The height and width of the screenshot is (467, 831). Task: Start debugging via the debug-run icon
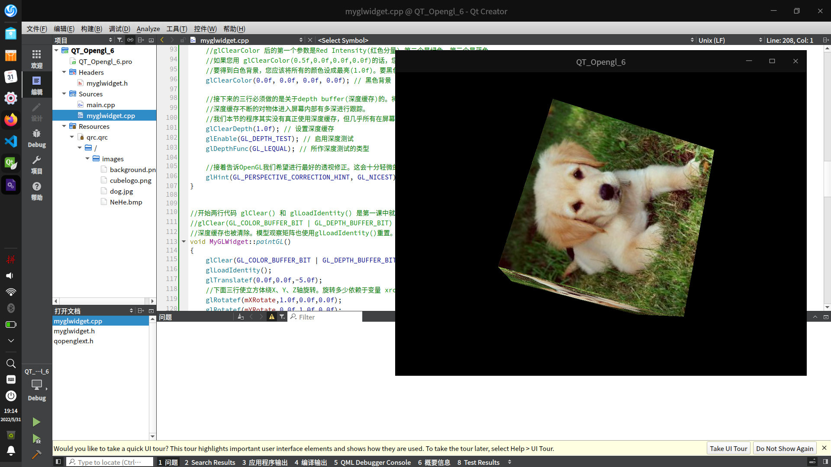pos(36,438)
